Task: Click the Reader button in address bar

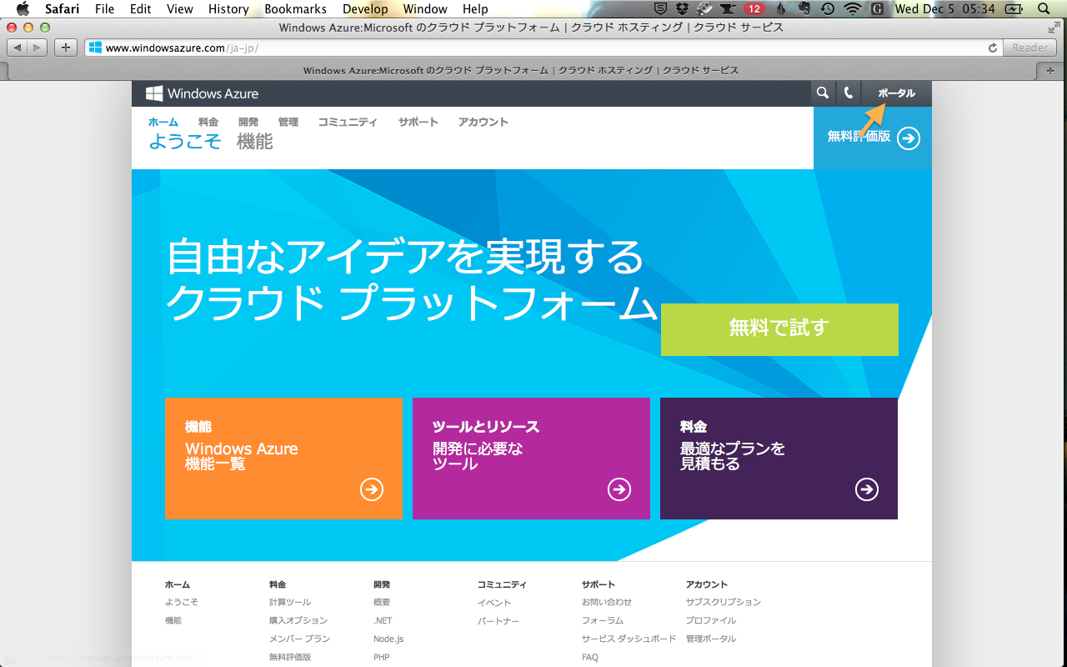Action: [x=1030, y=48]
